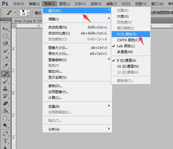
Task: Select the Move tool
Action: (x=5, y=29)
